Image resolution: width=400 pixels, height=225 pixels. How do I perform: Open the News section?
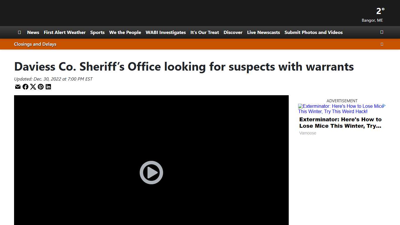(33, 32)
